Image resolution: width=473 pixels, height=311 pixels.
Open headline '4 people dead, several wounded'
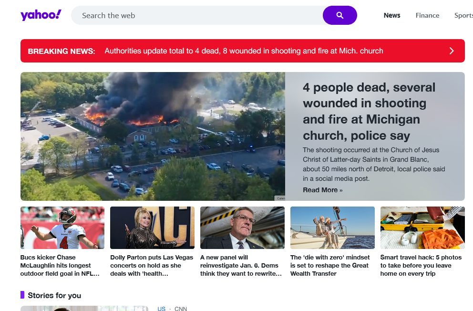click(x=369, y=111)
